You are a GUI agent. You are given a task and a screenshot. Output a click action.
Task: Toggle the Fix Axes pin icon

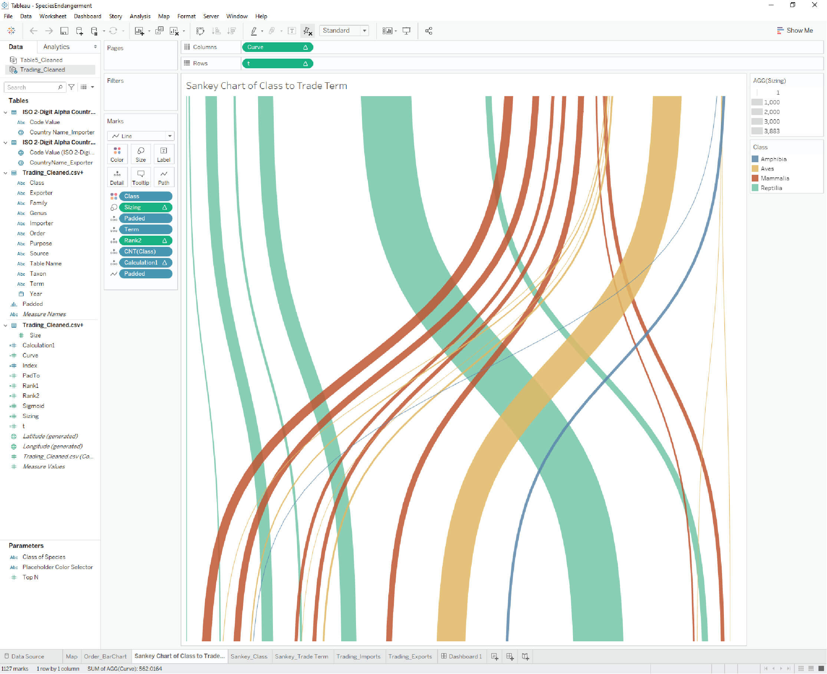307,31
